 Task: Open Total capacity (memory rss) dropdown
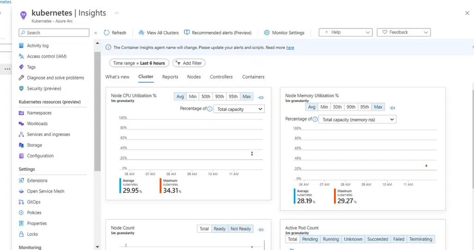pyautogui.click(x=357, y=120)
